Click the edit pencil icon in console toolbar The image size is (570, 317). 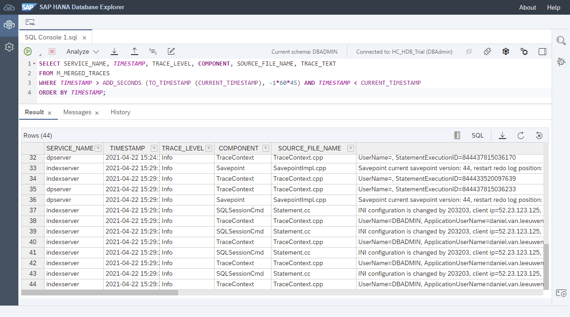pos(171,51)
